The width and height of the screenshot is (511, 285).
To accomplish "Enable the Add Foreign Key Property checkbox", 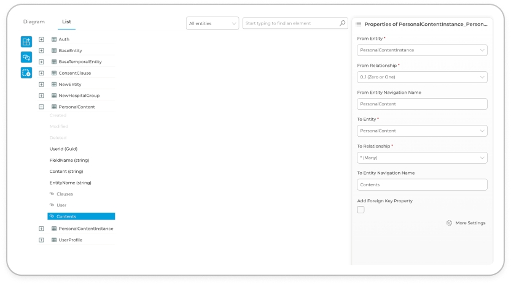I will [361, 210].
